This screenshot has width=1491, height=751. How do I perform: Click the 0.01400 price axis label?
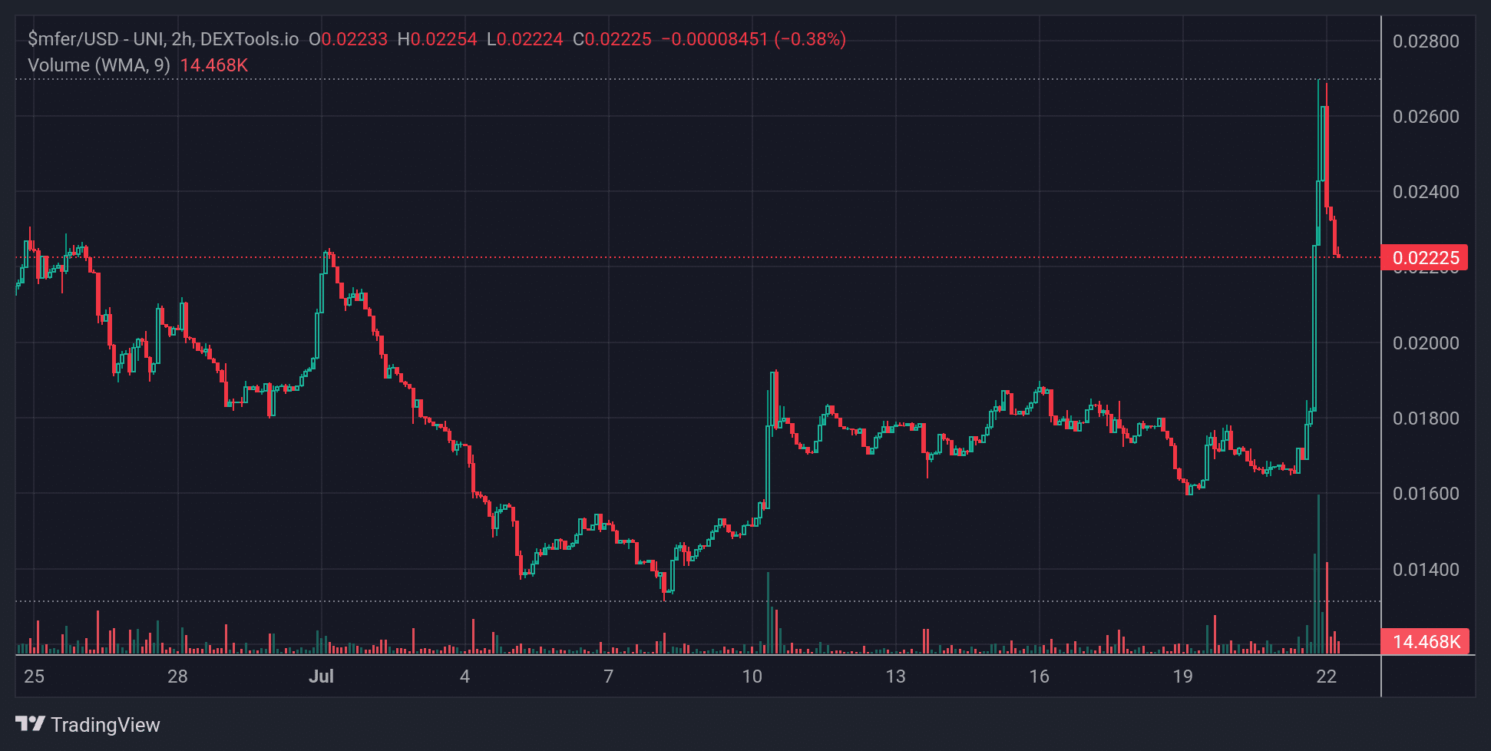(1426, 570)
